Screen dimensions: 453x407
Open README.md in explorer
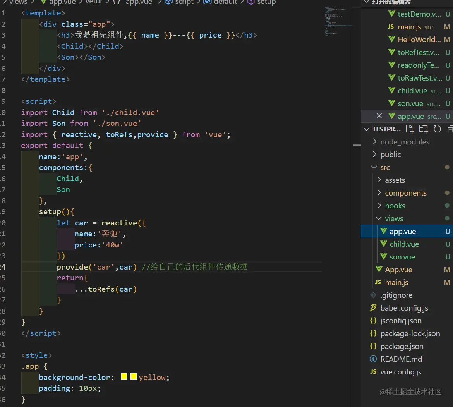401,359
